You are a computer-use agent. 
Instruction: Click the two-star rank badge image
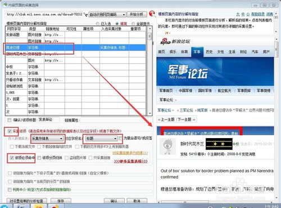[219, 144]
